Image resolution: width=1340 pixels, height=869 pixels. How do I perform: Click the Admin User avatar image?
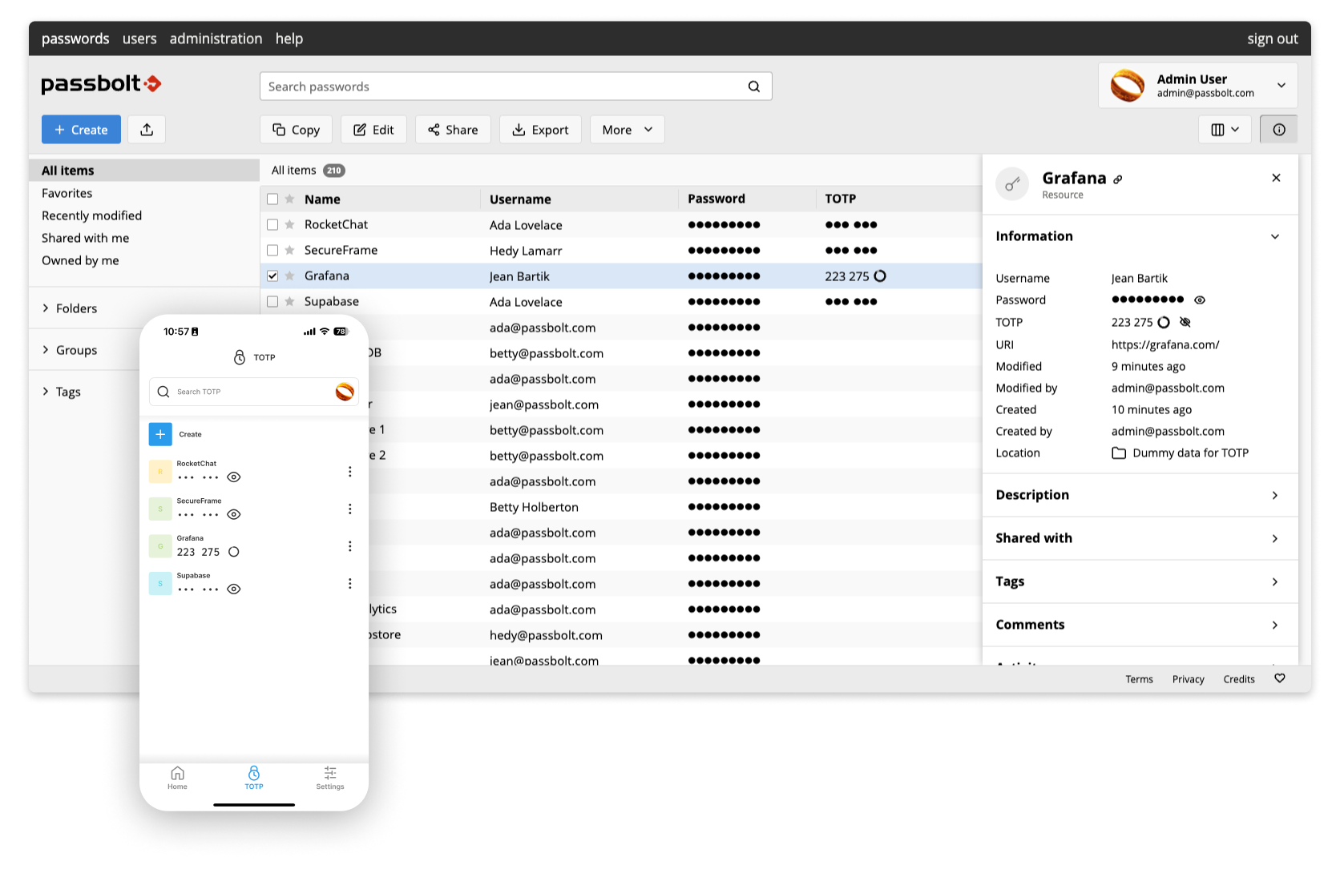[x=1127, y=85]
